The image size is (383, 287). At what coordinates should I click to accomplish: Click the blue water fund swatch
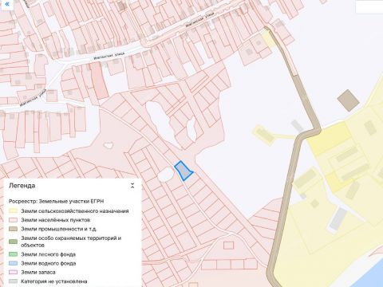pyautogui.click(x=13, y=263)
